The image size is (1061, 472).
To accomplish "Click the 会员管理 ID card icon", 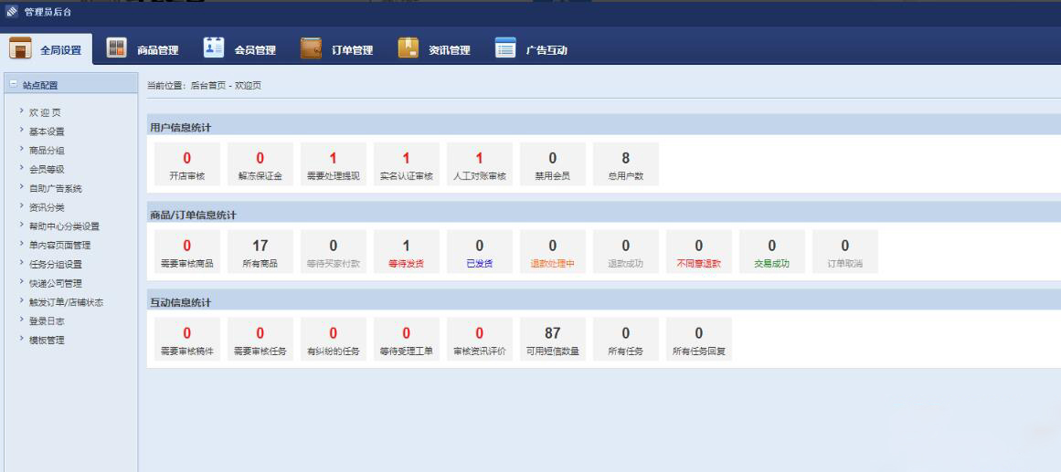I will tap(213, 48).
